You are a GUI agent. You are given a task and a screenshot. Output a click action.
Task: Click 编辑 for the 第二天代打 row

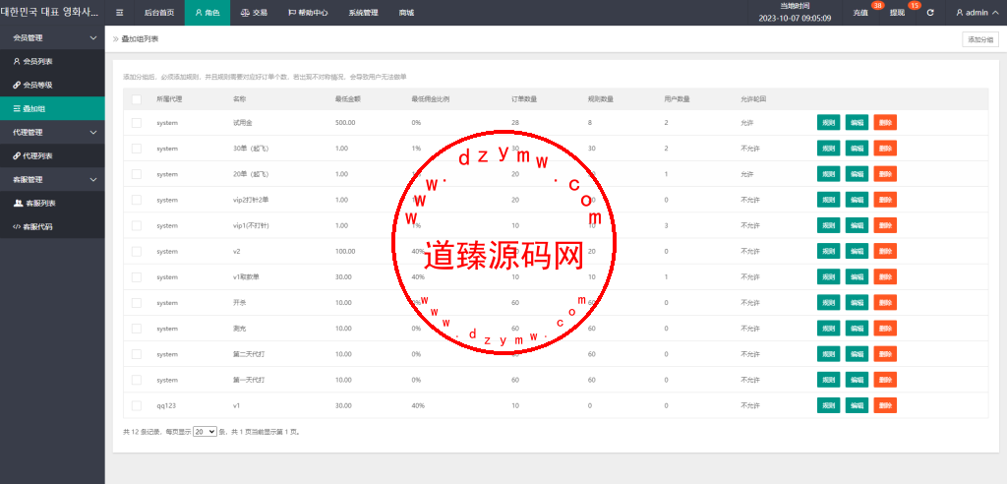pos(857,354)
